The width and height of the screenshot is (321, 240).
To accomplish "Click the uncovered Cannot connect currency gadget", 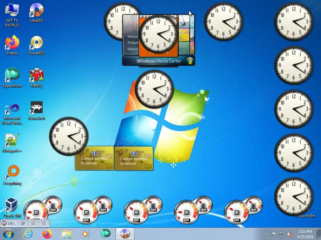I will pos(134,158).
